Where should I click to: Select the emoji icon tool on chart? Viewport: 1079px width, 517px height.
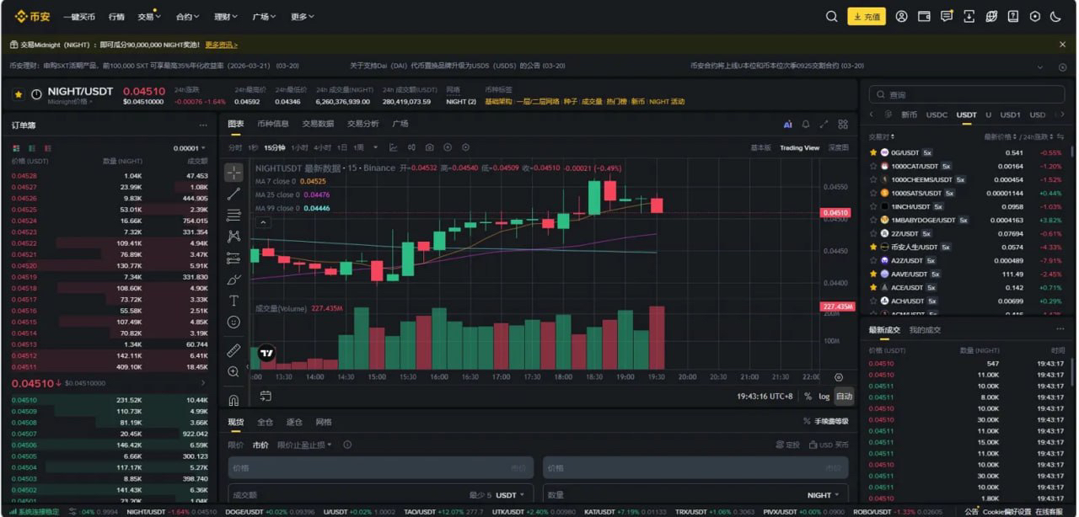(x=234, y=322)
